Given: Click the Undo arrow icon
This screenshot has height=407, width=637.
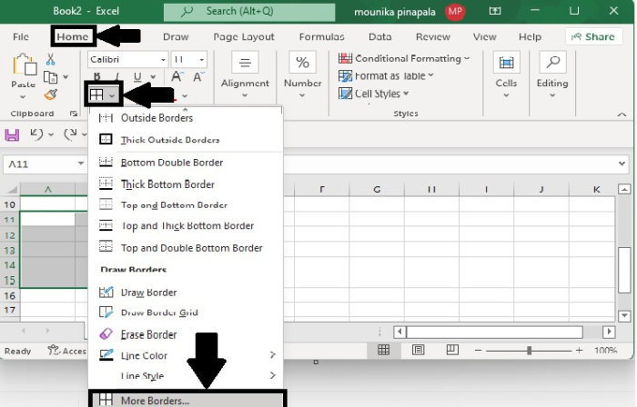Looking at the screenshot, I should (37, 134).
